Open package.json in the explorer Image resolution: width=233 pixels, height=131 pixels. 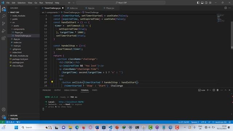point(18,62)
